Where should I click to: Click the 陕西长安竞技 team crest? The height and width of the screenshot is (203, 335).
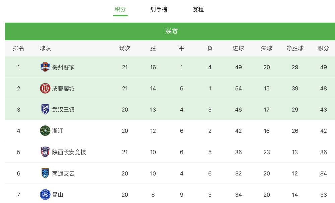tap(45, 152)
